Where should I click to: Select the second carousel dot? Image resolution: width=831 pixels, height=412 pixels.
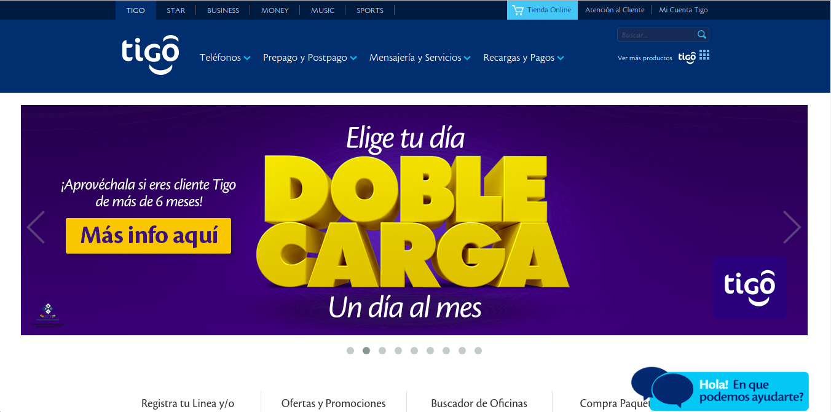click(x=366, y=351)
